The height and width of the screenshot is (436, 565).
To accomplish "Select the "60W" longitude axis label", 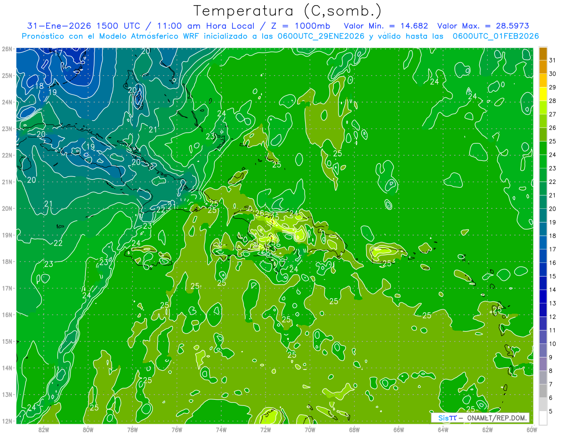I will click(532, 429).
